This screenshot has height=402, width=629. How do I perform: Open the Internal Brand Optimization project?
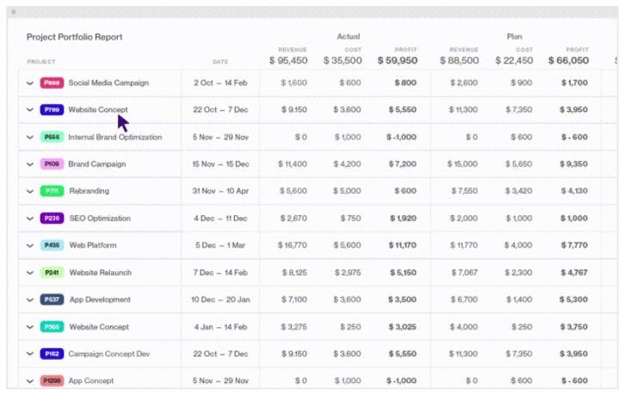click(115, 137)
